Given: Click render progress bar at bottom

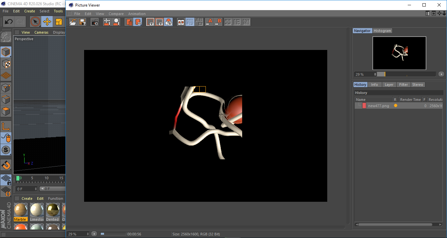Looking at the screenshot, I should click(x=113, y=234).
